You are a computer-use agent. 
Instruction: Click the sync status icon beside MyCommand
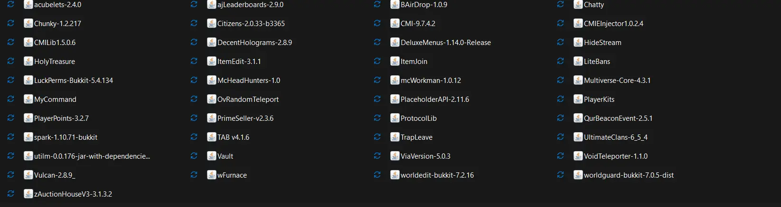click(x=10, y=99)
